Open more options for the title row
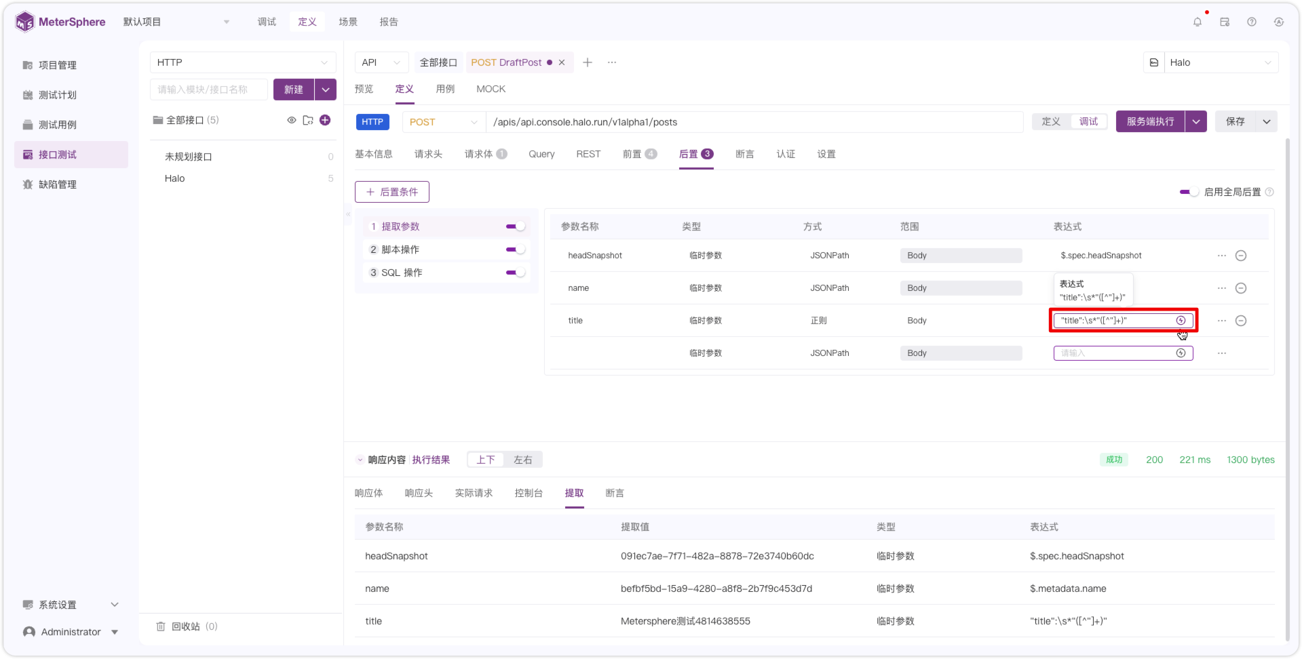Image resolution: width=1302 pixels, height=659 pixels. [x=1222, y=321]
